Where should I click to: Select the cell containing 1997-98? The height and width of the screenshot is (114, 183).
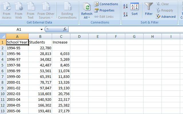click(x=17, y=65)
